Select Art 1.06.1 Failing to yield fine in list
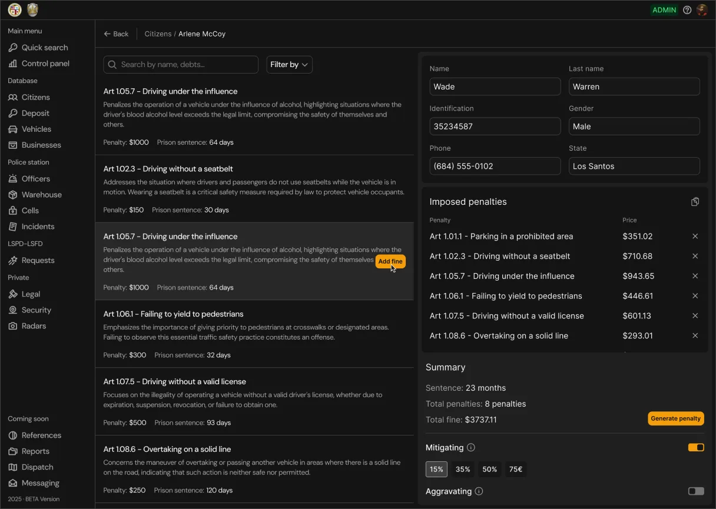Image resolution: width=716 pixels, height=509 pixels. coord(254,334)
